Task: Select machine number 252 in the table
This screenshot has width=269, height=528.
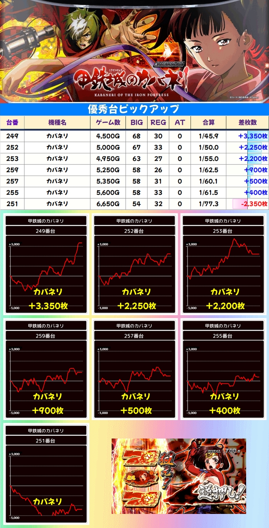Action: coord(12,147)
